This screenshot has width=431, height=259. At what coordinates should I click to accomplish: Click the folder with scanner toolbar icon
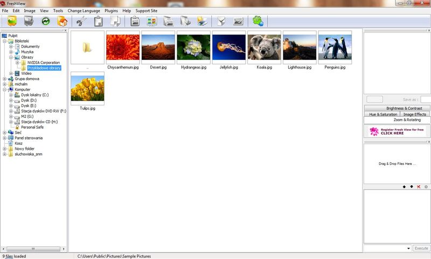coord(203,21)
